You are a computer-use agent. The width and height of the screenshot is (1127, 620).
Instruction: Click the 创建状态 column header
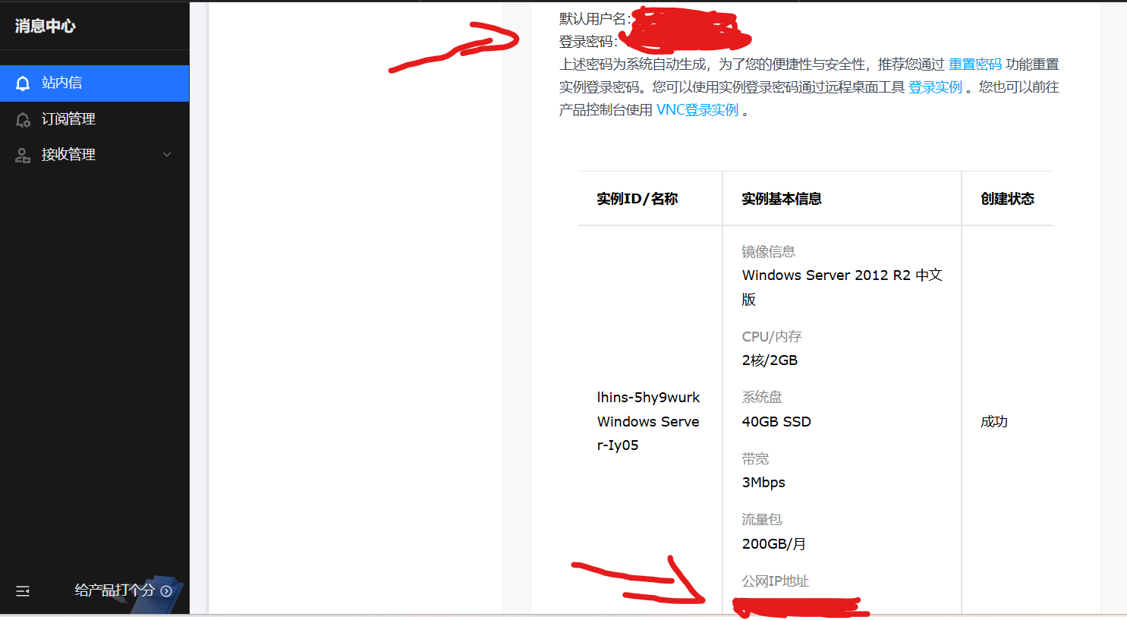pos(1007,199)
